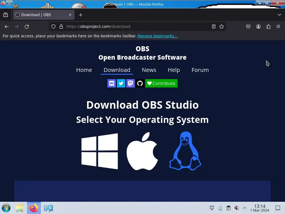Expand hidden system tray icons
The width and height of the screenshot is (285, 214).
coord(245,208)
